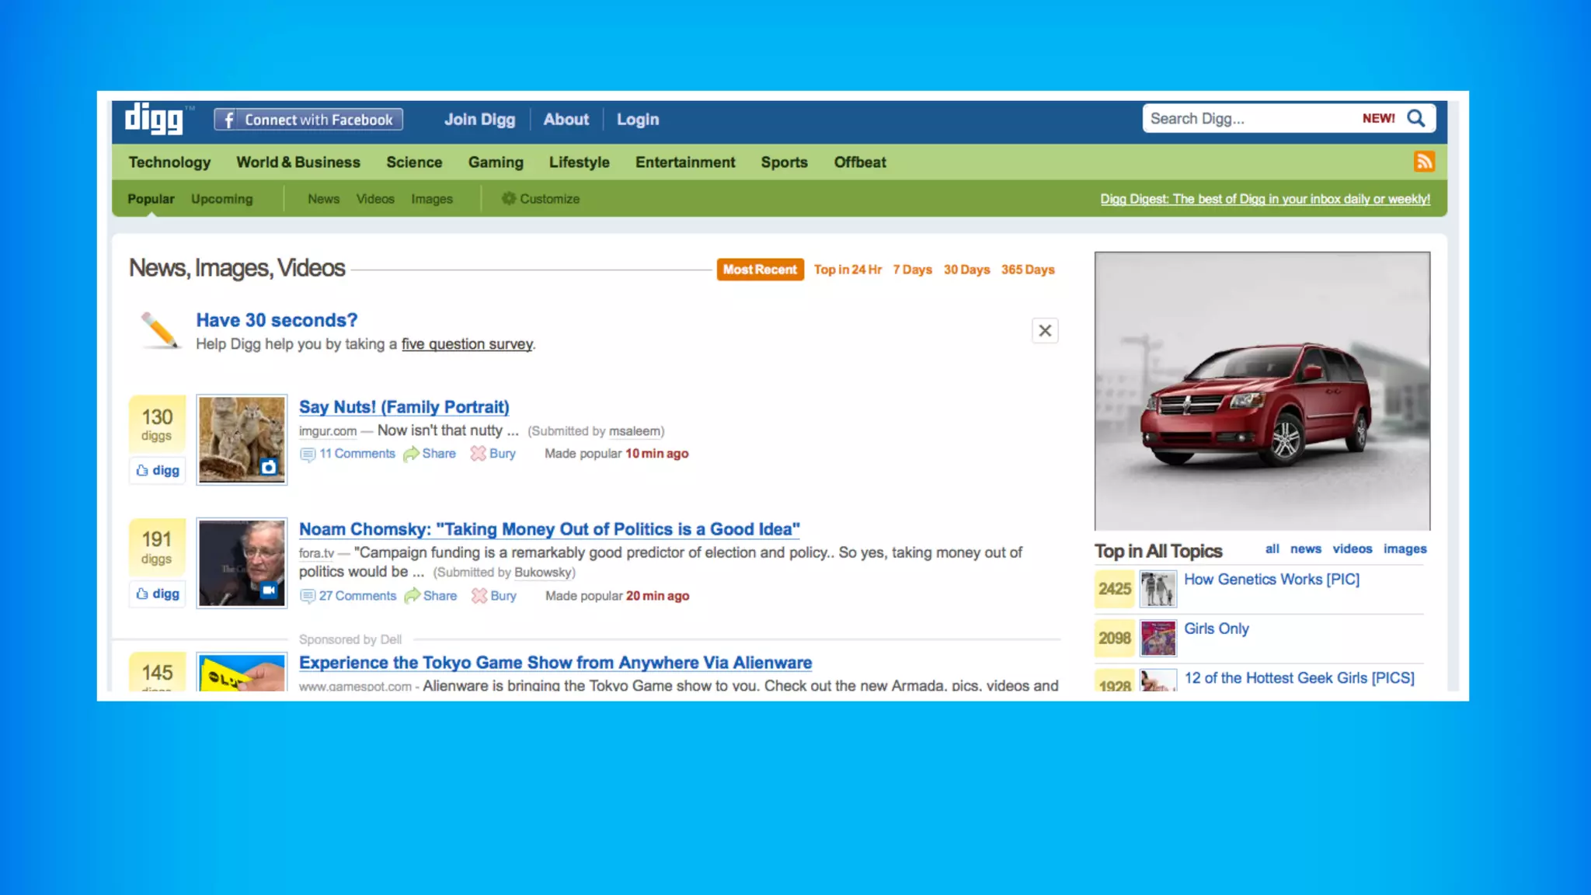
Task: Click Connect with Facebook button
Action: (x=308, y=120)
